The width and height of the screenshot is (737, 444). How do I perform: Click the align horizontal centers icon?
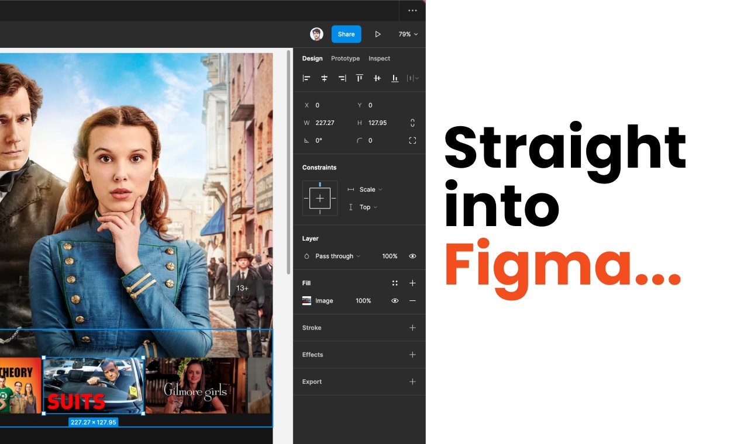coord(324,78)
